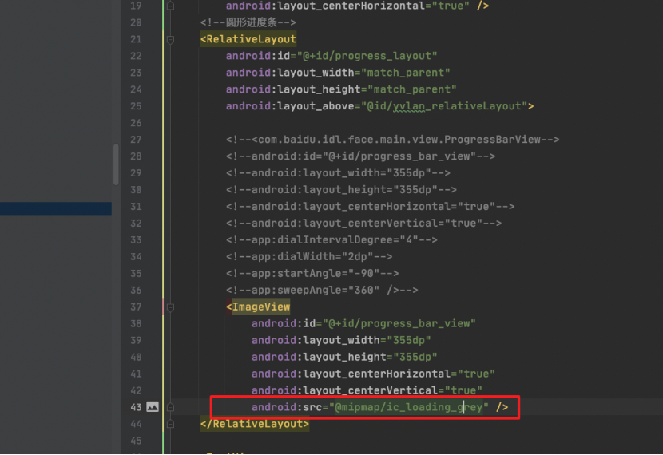This screenshot has height=455, width=663.
Task: Click "@mipmap/ic_loading_grey" src value
Action: click(x=409, y=407)
